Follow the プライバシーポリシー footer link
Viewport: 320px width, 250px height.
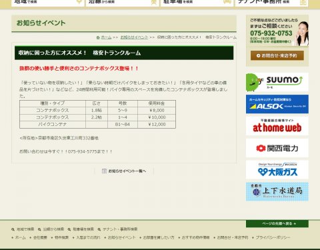click(273, 237)
